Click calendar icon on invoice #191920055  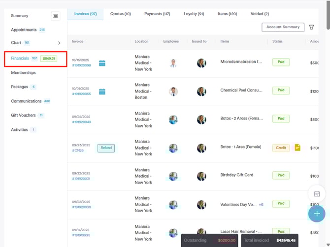(102, 92)
